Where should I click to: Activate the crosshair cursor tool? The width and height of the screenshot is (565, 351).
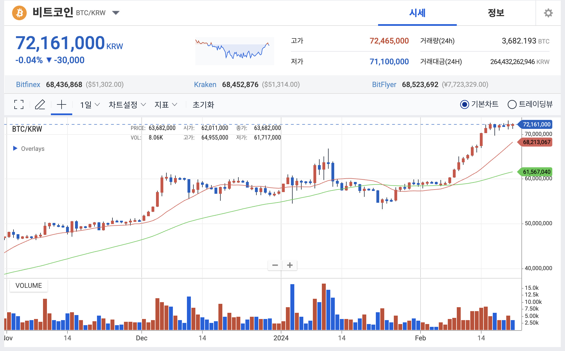click(61, 104)
